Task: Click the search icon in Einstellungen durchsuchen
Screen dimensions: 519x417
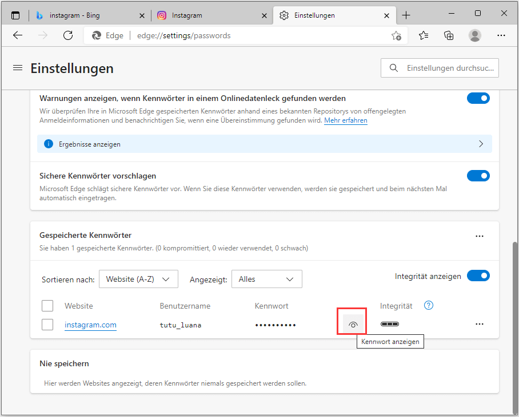Action: pos(393,68)
